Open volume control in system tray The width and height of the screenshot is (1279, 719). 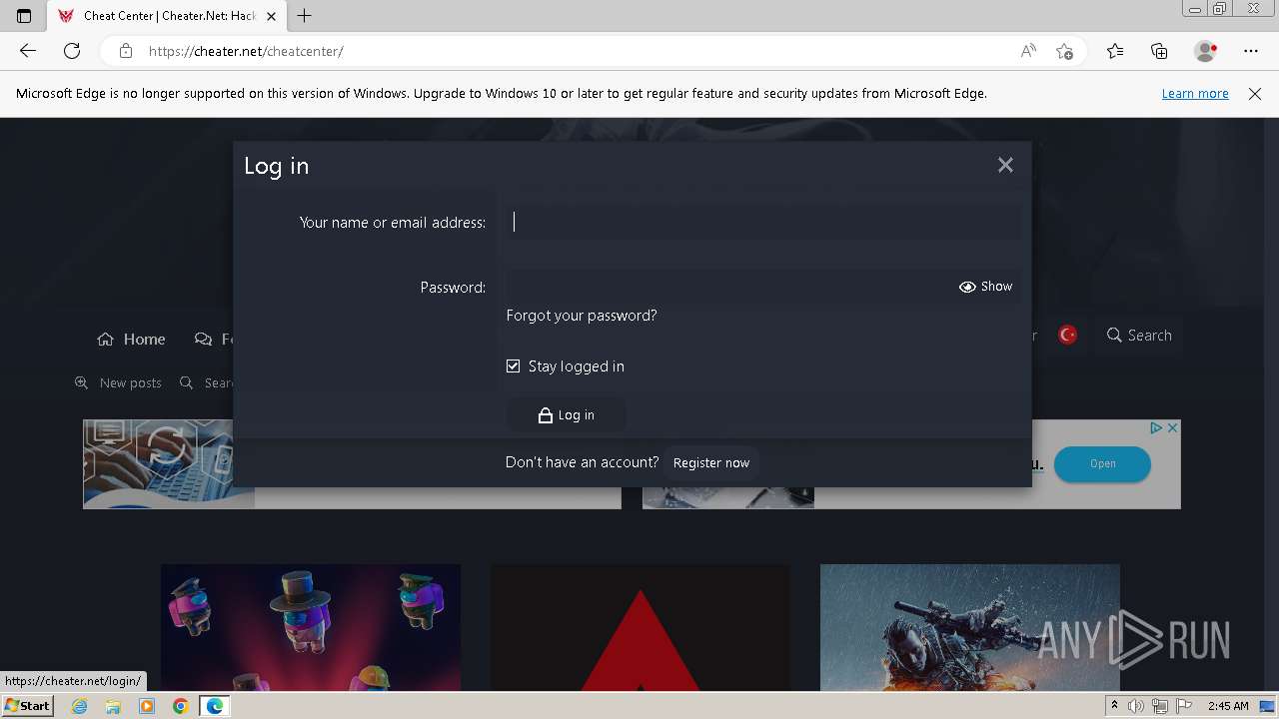[1136, 706]
